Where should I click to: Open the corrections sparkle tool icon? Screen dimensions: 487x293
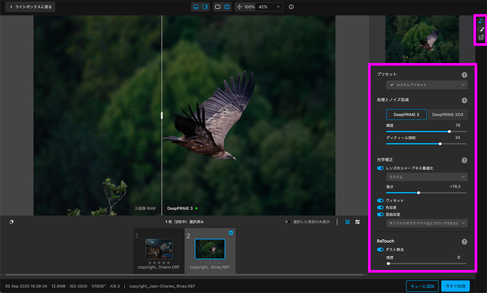[481, 22]
